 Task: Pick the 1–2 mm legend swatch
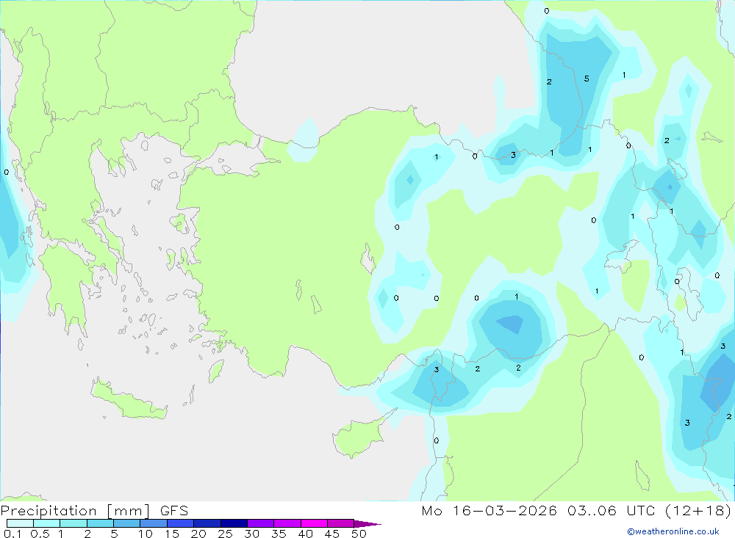click(x=73, y=523)
